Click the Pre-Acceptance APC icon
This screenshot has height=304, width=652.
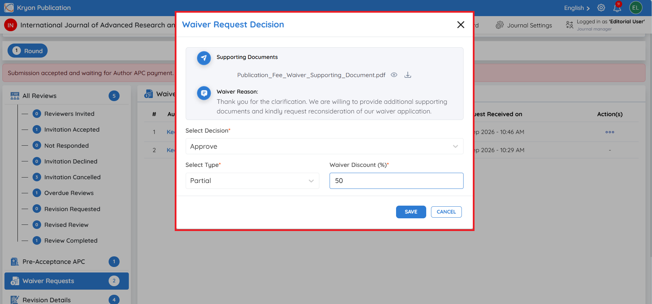coord(14,262)
